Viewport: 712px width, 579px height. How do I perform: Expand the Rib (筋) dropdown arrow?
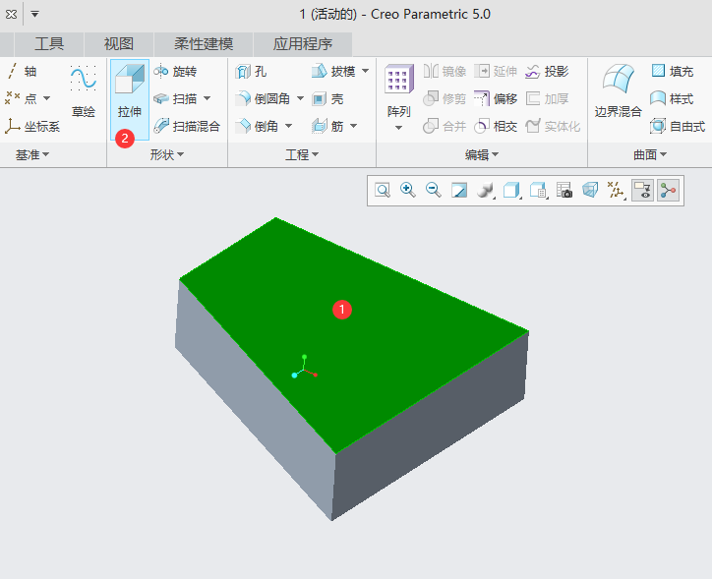353,126
